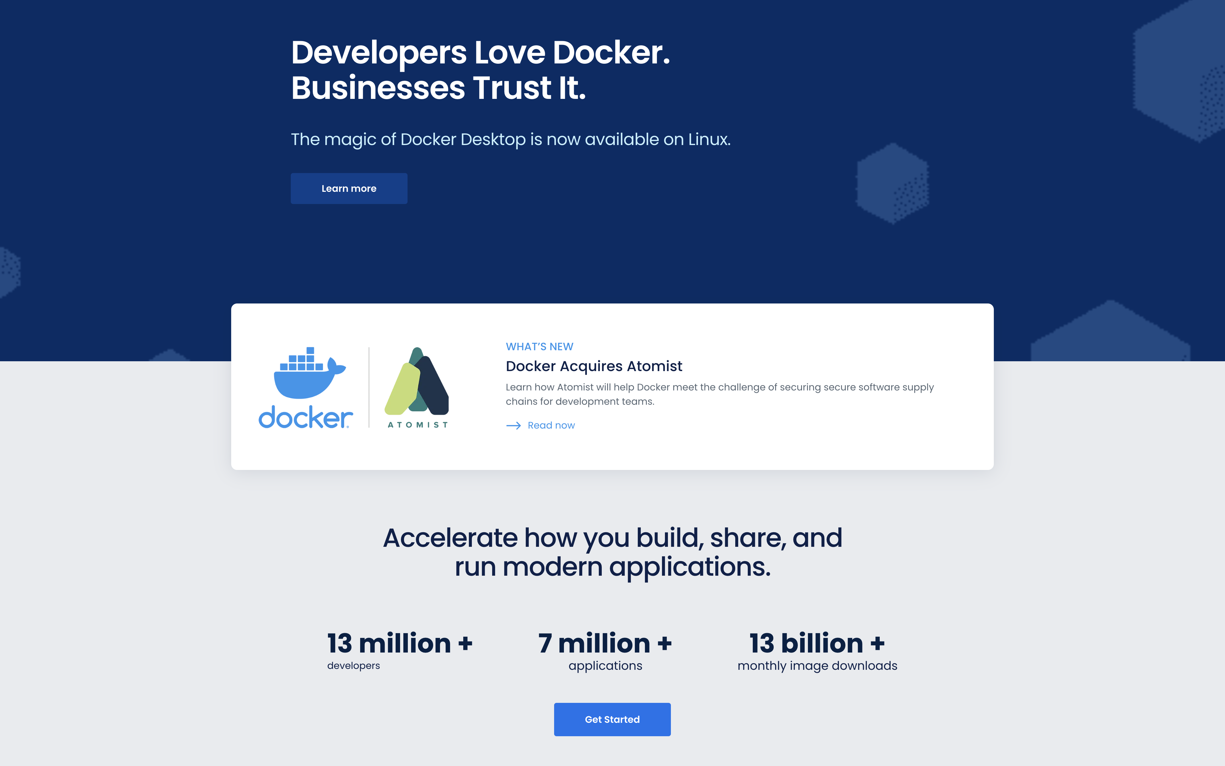Viewport: 1225px width, 766px height.
Task: Click the arrow icon beside Read now
Action: pos(514,426)
